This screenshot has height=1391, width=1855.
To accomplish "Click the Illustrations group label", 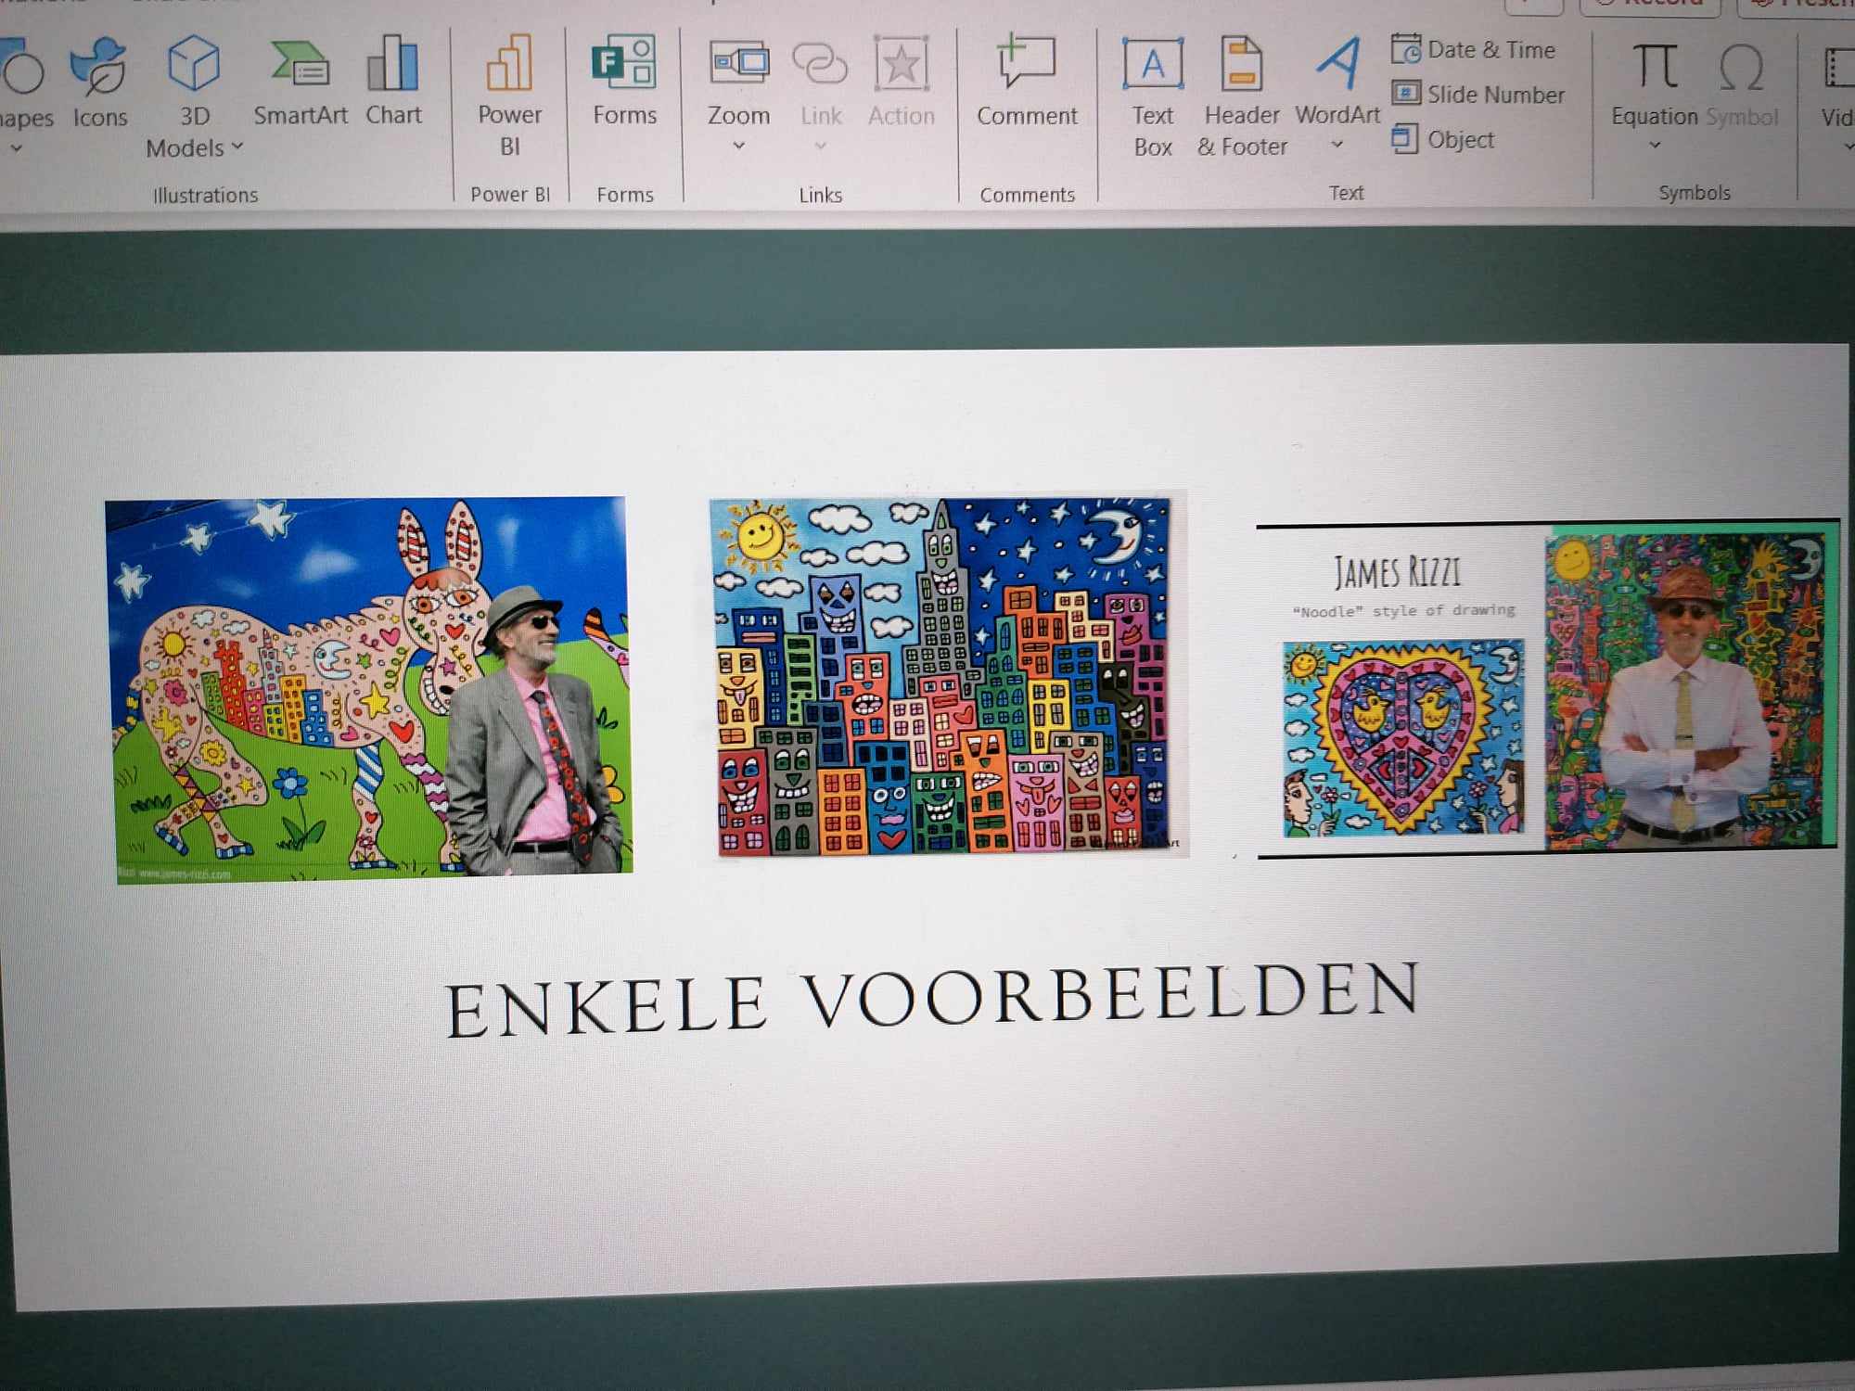I will click(x=205, y=195).
